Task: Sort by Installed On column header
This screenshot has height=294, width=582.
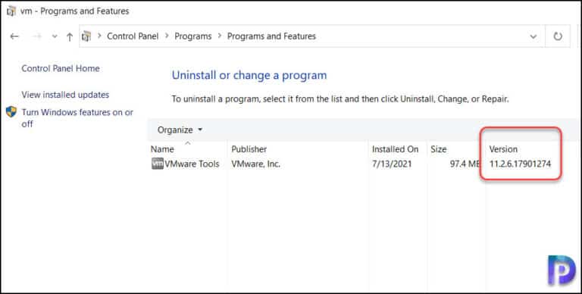Action: tap(396, 149)
